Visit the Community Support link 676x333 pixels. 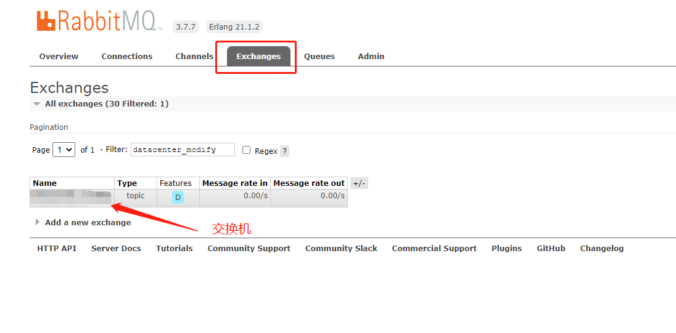tap(249, 248)
